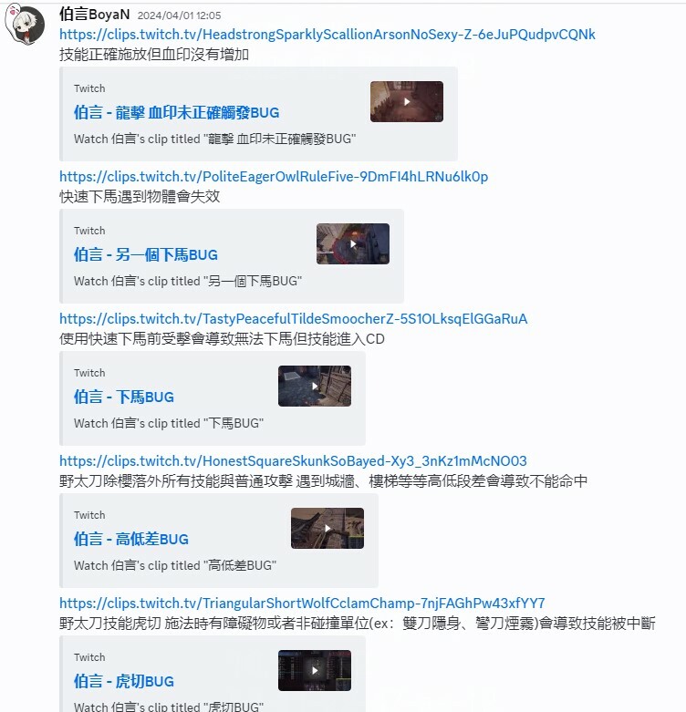The image size is (686, 712).
Task: Open the HeadstrongSparklyScallion clip URL
Action: (327, 35)
